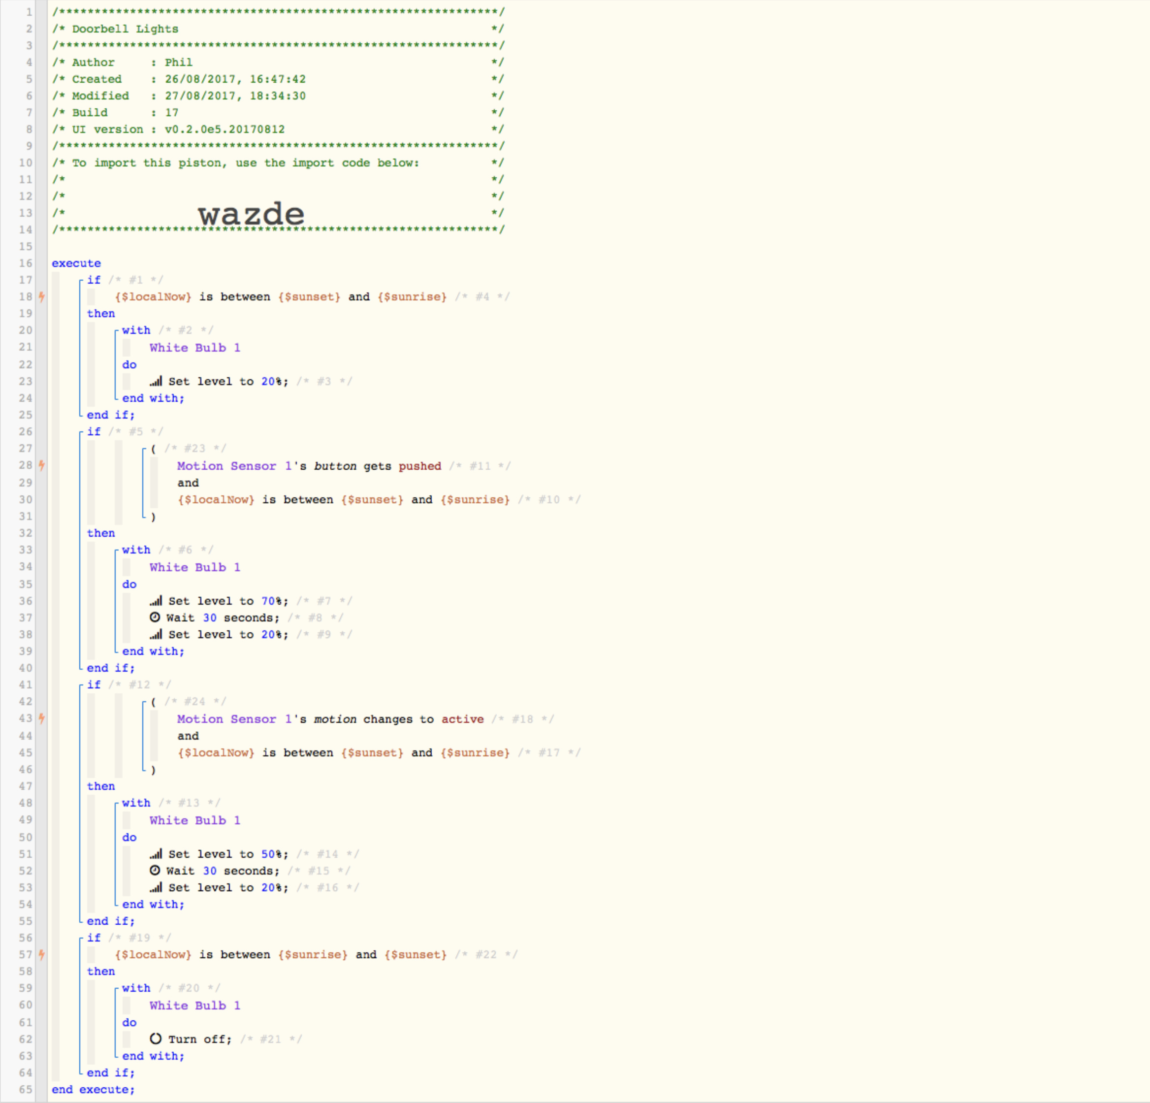The width and height of the screenshot is (1150, 1103).
Task: Click 'with' of statement #13
Action: tap(136, 803)
